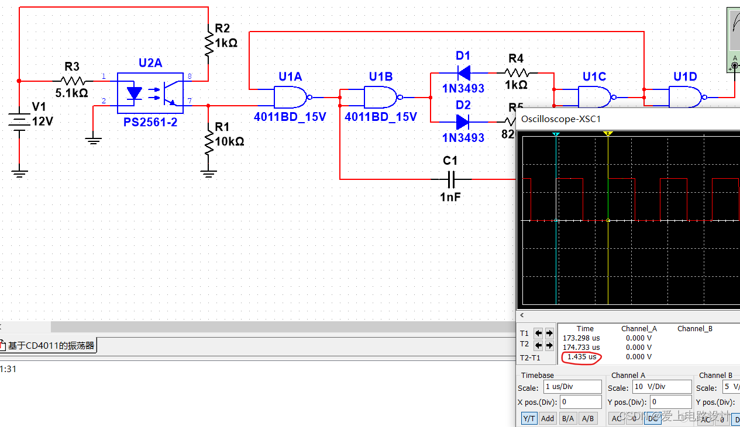Click the 4011BD_15V label under U1B
Viewport: 740px width, 427px height.
tap(381, 117)
